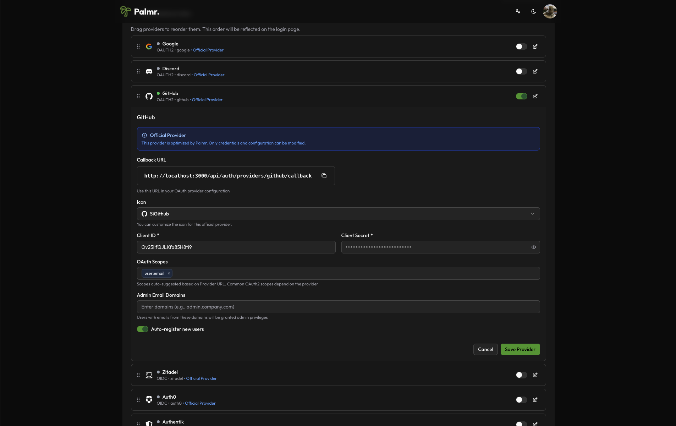Enable the Zitadel provider toggle

click(x=521, y=375)
